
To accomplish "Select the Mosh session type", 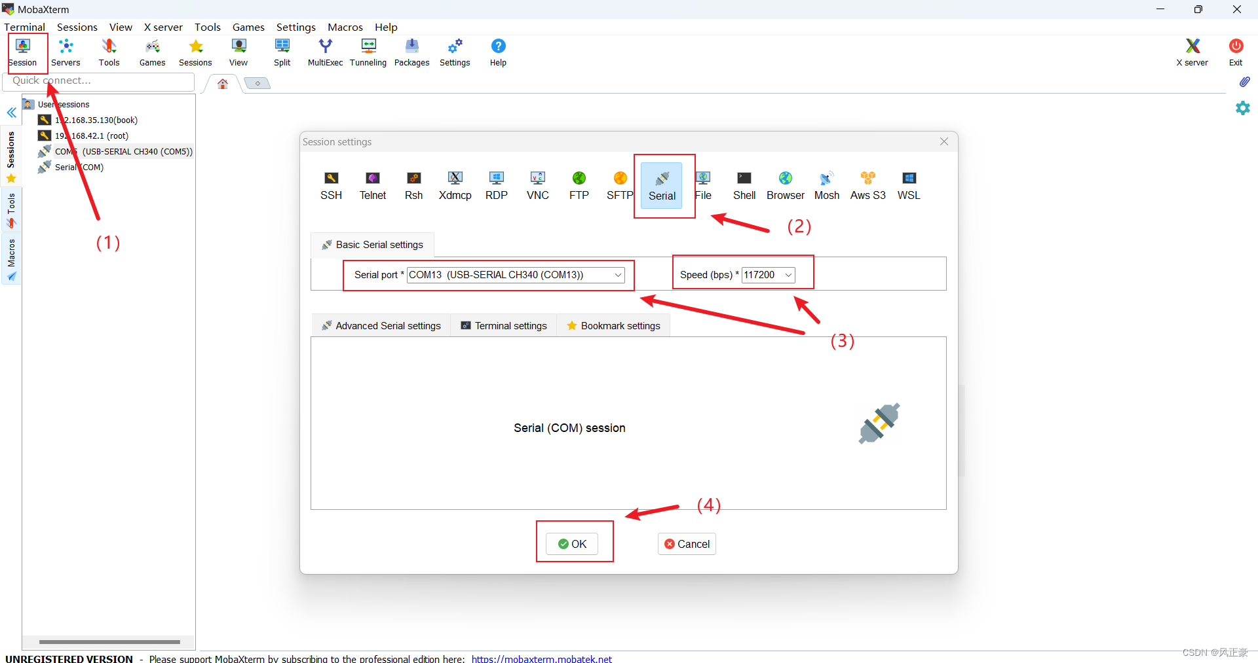I will (827, 186).
